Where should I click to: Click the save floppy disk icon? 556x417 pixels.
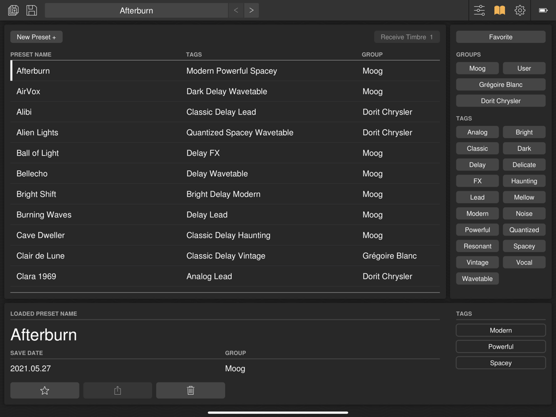pyautogui.click(x=32, y=10)
